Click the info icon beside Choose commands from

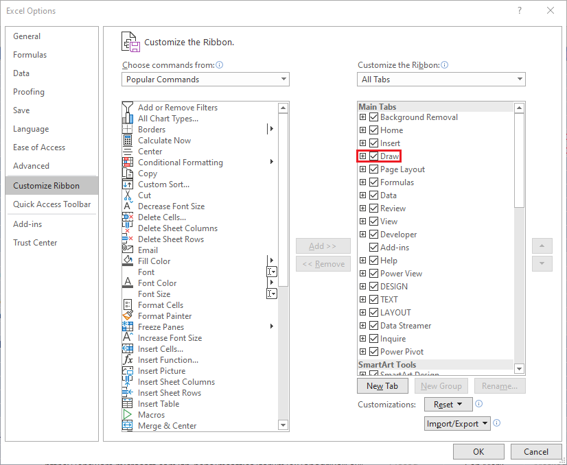[x=220, y=65]
